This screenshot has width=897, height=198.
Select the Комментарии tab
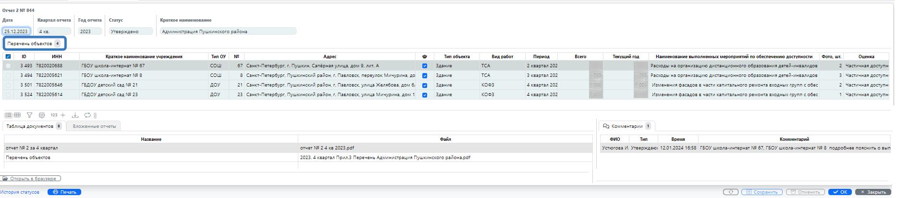[x=627, y=126]
